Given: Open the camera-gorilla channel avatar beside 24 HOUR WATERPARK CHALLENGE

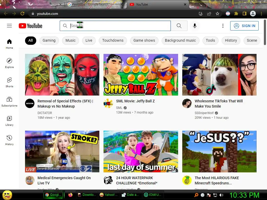Looking at the screenshot, I should click(x=108, y=180).
